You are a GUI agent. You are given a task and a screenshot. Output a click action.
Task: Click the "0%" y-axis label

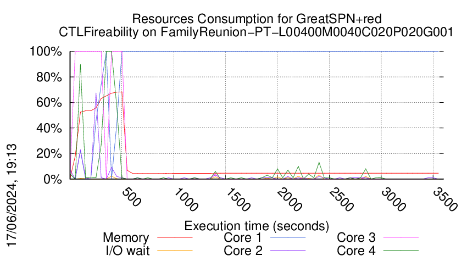click(53, 179)
